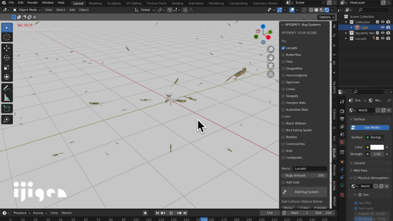This screenshot has width=393, height=221.
Task: Open the World properties tab icon
Action: [342, 142]
